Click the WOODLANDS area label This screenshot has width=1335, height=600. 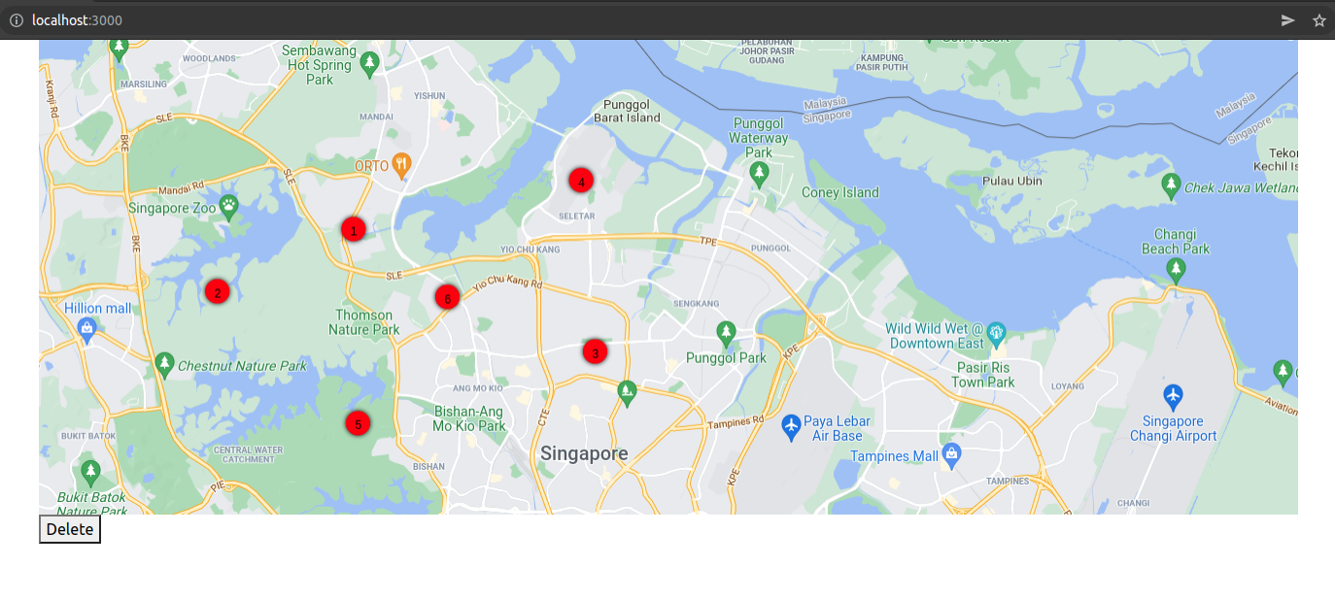[x=209, y=58]
